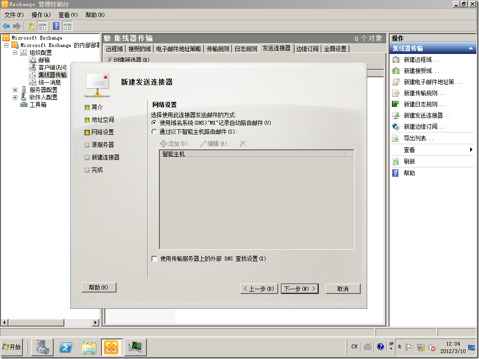Enable 使用传输服务器上的外部DNS查找设置 checkbox

pyautogui.click(x=154, y=259)
